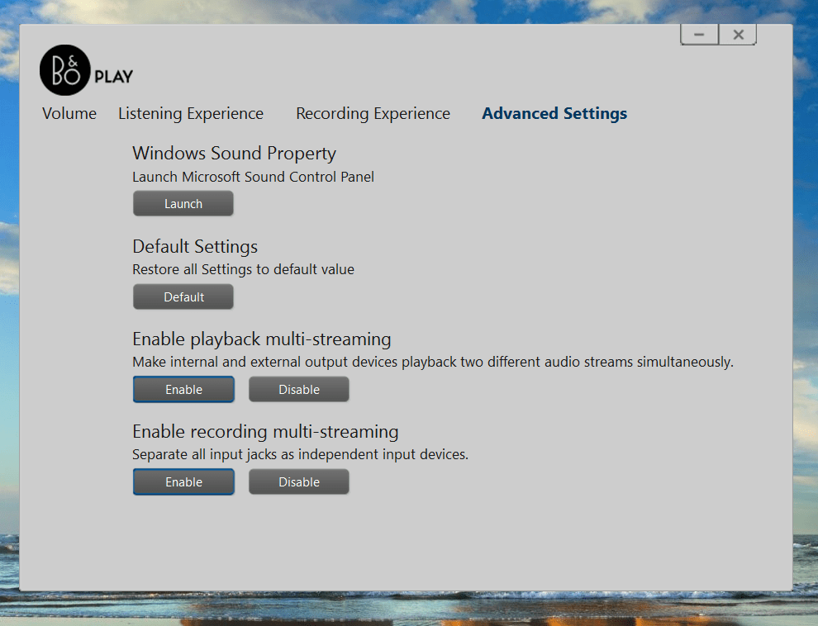
Task: Click the Enable button under recording multi-streaming
Action: click(183, 481)
